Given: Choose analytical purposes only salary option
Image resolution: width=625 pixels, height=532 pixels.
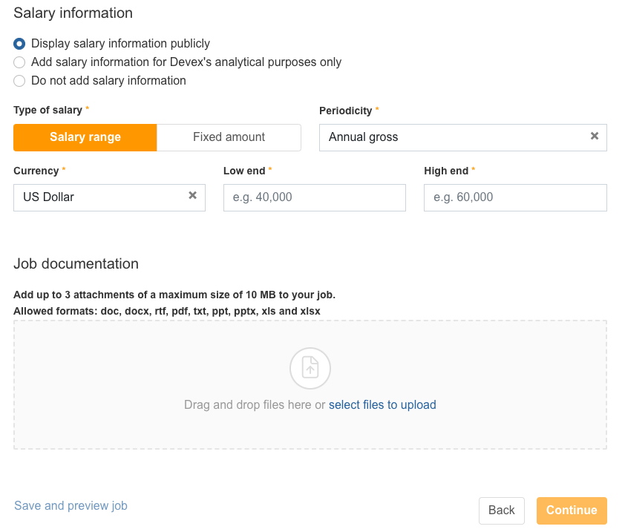Looking at the screenshot, I should point(19,62).
